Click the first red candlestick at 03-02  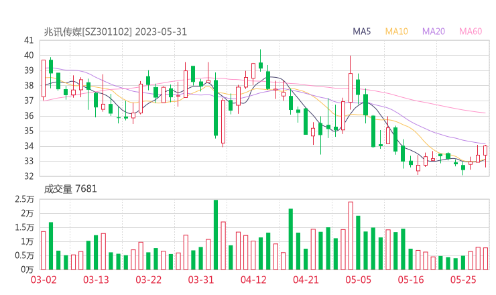tap(44, 78)
